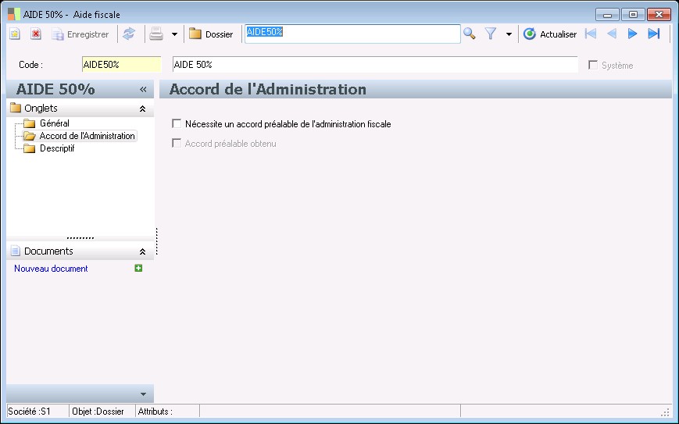This screenshot has width=679, height=424.
Task: Click the Actualiser refresh button
Action: 550,34
